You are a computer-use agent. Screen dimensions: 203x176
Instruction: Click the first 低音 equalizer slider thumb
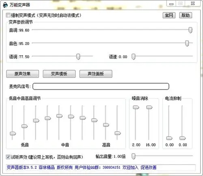pyautogui.click(x=13, y=133)
